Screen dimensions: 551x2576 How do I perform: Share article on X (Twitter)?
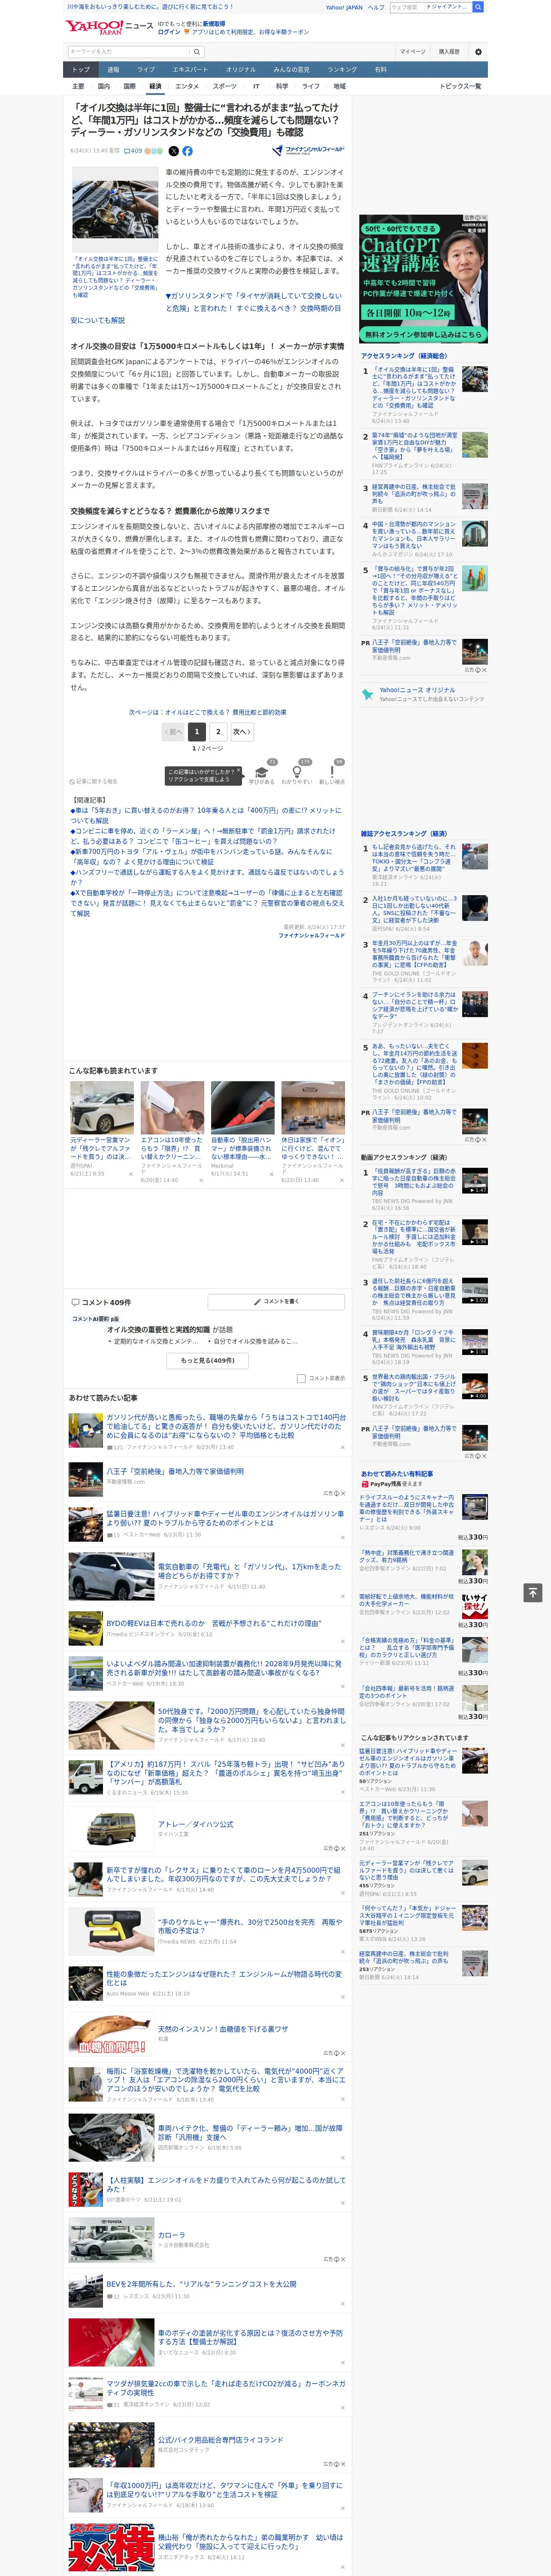click(x=174, y=151)
